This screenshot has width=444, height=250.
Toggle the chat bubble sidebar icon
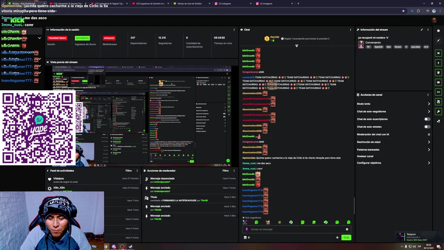click(x=438, y=82)
